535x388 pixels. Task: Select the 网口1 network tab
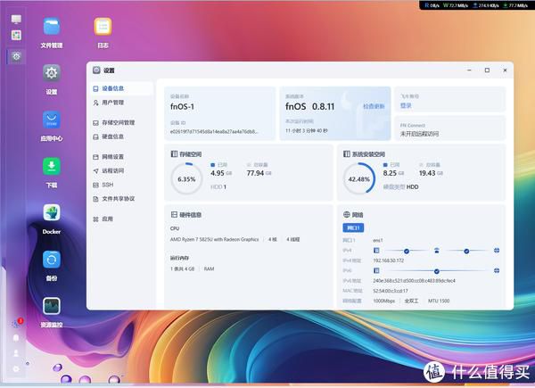pyautogui.click(x=353, y=228)
